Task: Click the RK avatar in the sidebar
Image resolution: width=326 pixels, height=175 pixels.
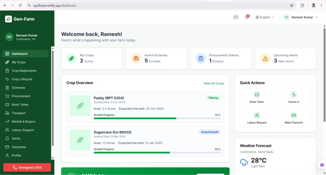Action: tap(9, 37)
